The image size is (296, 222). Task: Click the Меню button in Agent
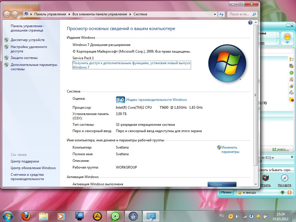226,192
